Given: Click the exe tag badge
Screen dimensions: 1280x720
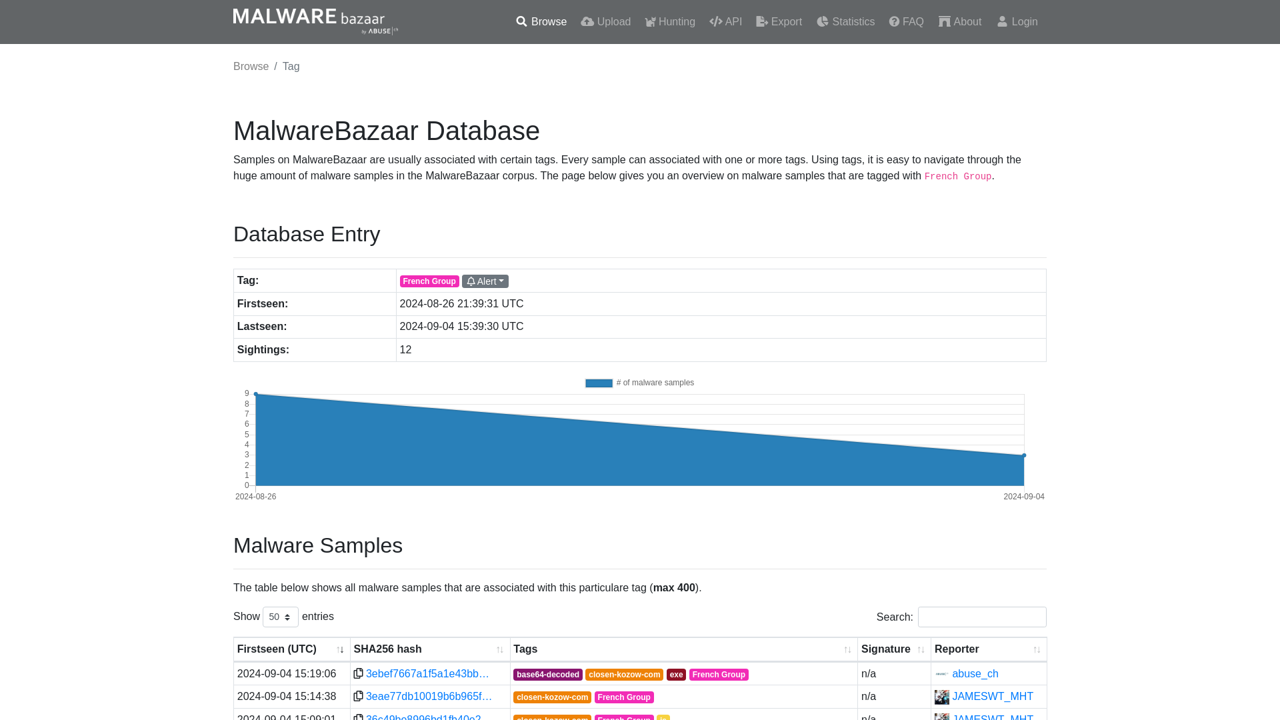Looking at the screenshot, I should pos(676,675).
